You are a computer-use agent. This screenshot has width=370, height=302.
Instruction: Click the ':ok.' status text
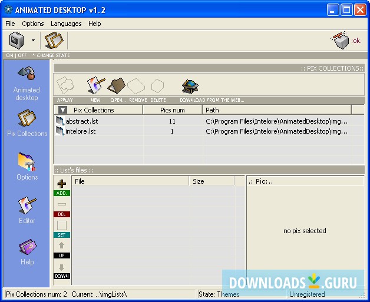coord(356,41)
